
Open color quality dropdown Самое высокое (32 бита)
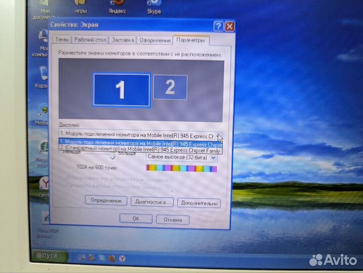181,157
